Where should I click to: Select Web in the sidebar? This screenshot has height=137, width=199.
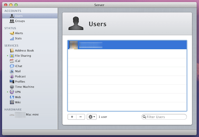point(18,97)
